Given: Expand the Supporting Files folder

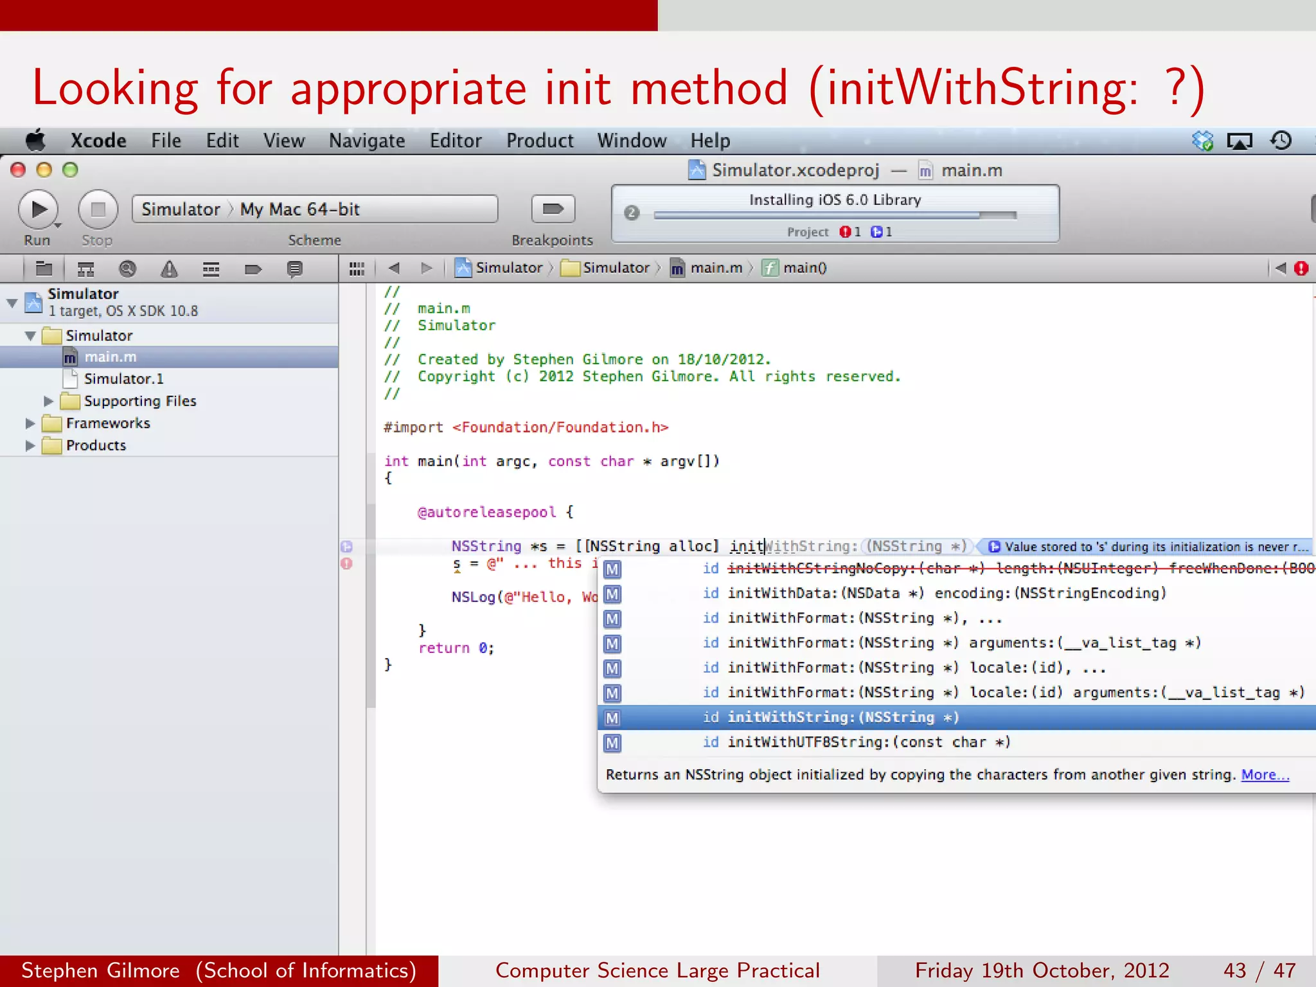Looking at the screenshot, I should [48, 401].
